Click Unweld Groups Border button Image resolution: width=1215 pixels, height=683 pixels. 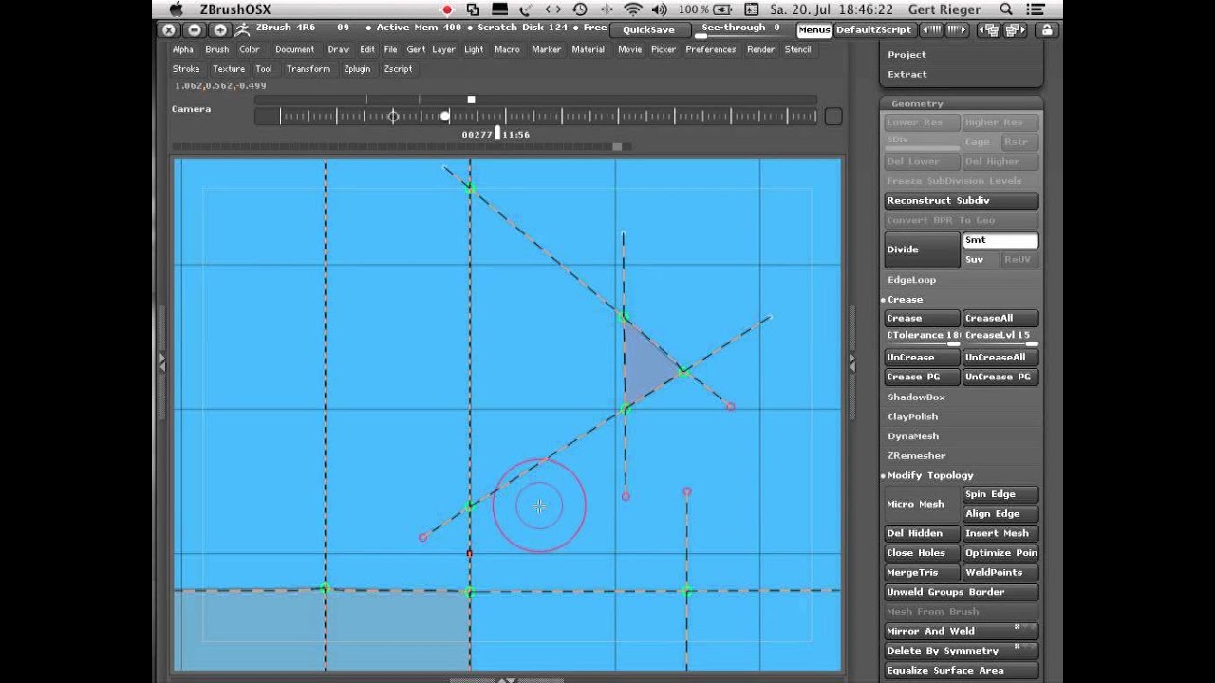click(x=962, y=592)
